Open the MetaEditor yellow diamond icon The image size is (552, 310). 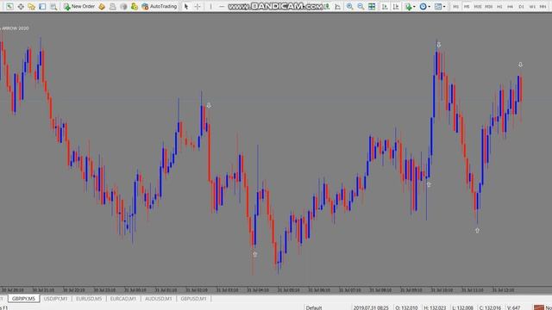click(x=102, y=6)
